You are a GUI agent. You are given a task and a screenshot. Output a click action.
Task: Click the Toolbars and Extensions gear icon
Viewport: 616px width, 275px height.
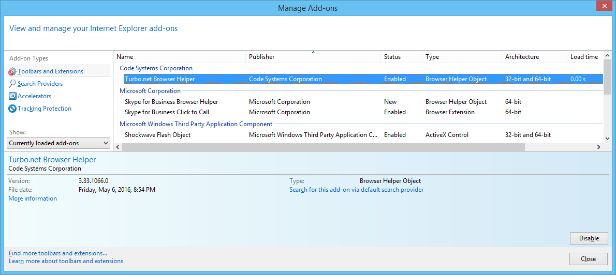click(x=12, y=71)
